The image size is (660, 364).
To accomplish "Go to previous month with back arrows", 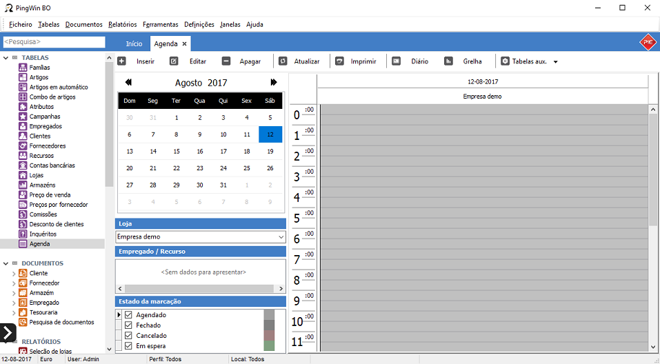I will click(x=128, y=83).
